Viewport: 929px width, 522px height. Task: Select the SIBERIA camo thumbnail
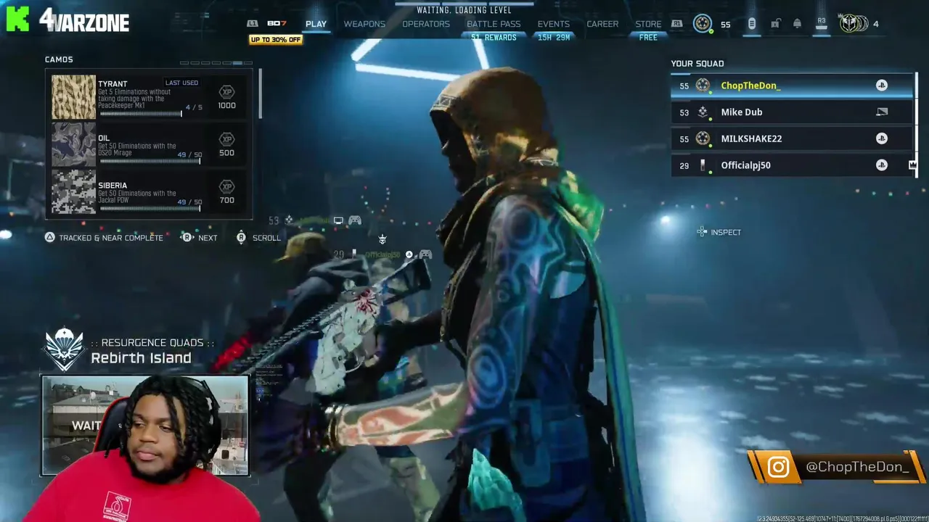coord(73,191)
